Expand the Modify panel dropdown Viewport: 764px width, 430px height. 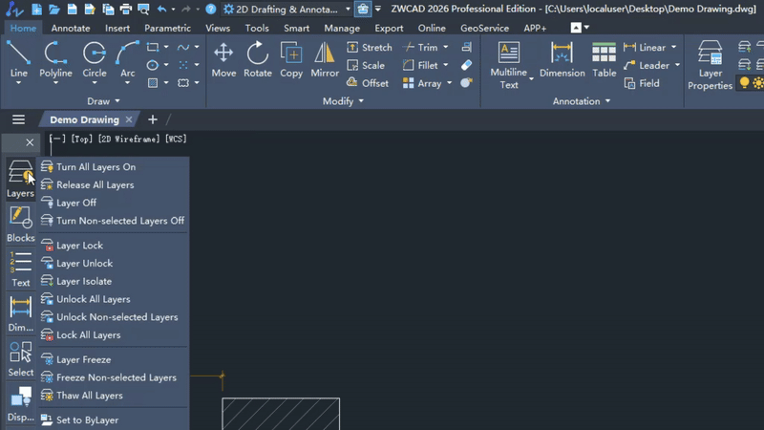(361, 101)
